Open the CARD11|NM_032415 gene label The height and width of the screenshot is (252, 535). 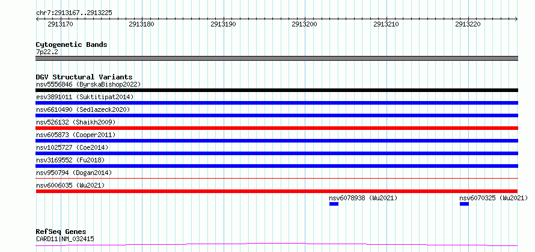(65, 239)
